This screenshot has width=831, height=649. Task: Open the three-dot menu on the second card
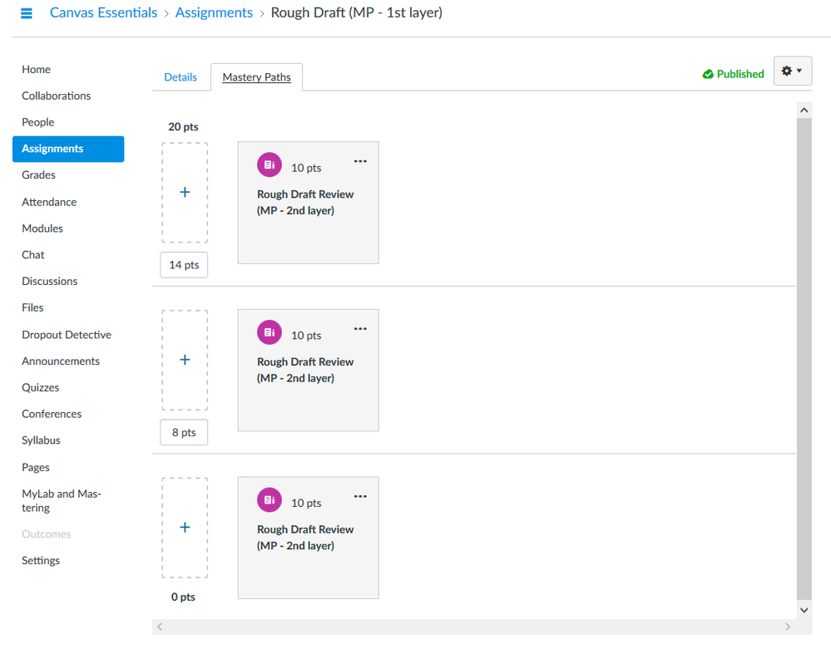coord(360,329)
